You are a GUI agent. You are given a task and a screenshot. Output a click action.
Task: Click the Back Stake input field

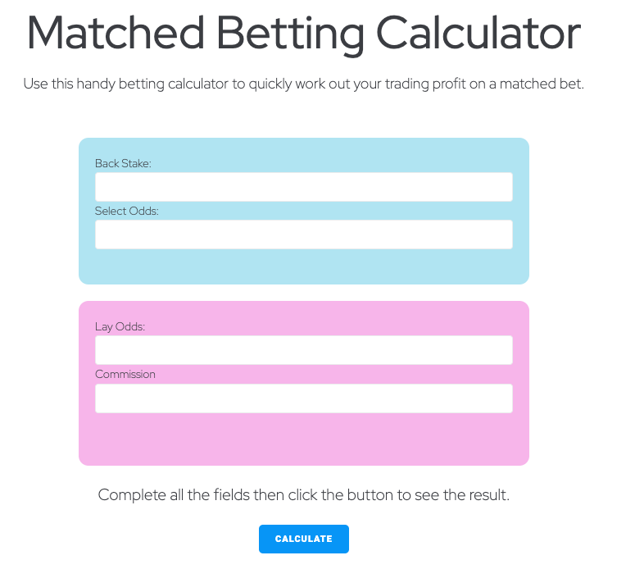coord(303,187)
